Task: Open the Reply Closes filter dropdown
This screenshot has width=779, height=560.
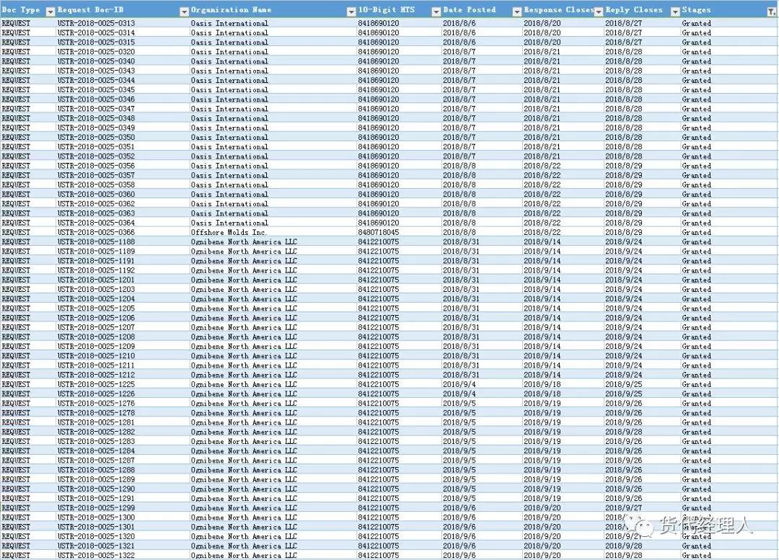Action: [x=674, y=12]
